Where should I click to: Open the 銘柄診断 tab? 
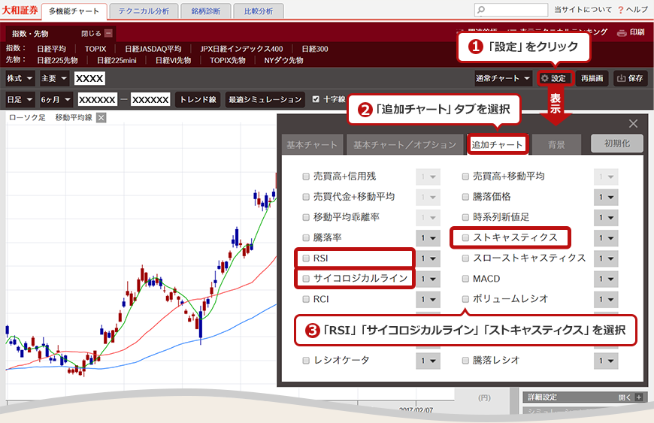pyautogui.click(x=206, y=11)
